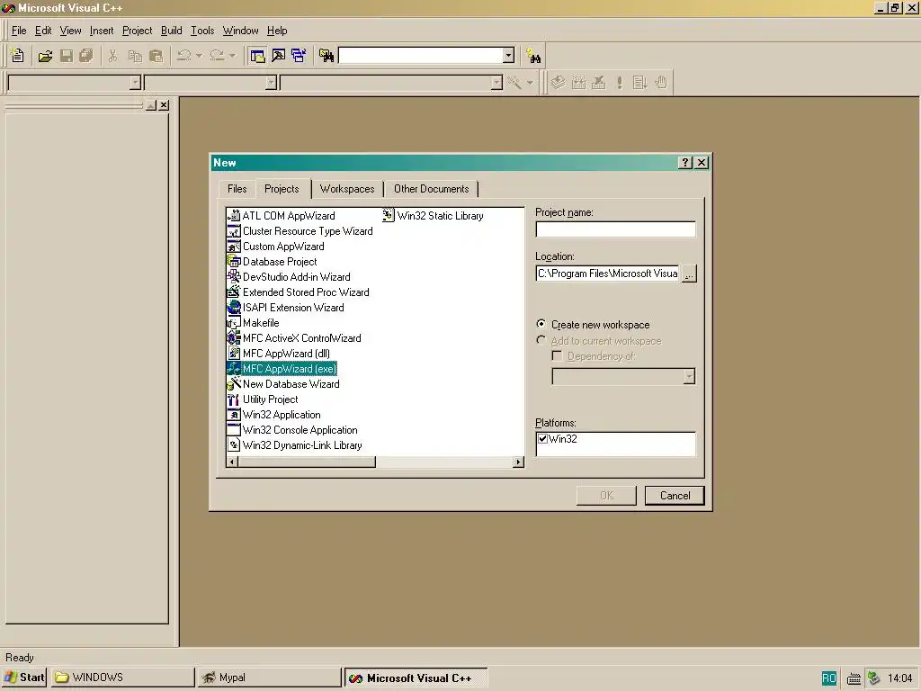This screenshot has height=691, width=921.
Task: Click the project list horizontal scrollbar thumb
Action: pos(307,462)
